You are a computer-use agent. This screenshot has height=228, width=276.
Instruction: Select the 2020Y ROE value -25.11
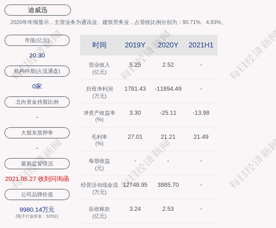[168, 113]
